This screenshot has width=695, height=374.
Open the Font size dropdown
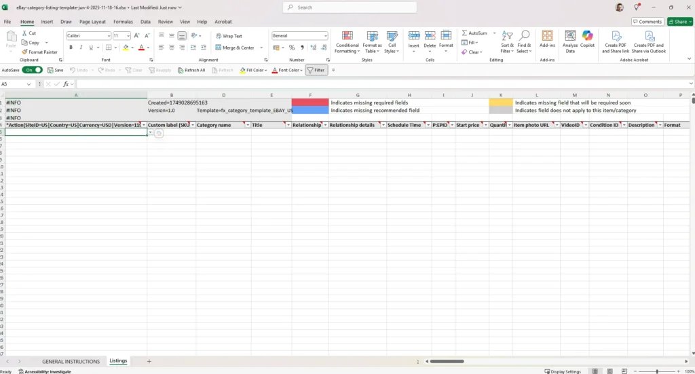(x=128, y=35)
